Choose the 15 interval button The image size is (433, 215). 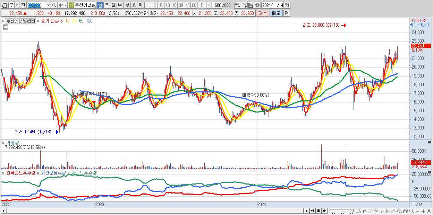coord(174,6)
